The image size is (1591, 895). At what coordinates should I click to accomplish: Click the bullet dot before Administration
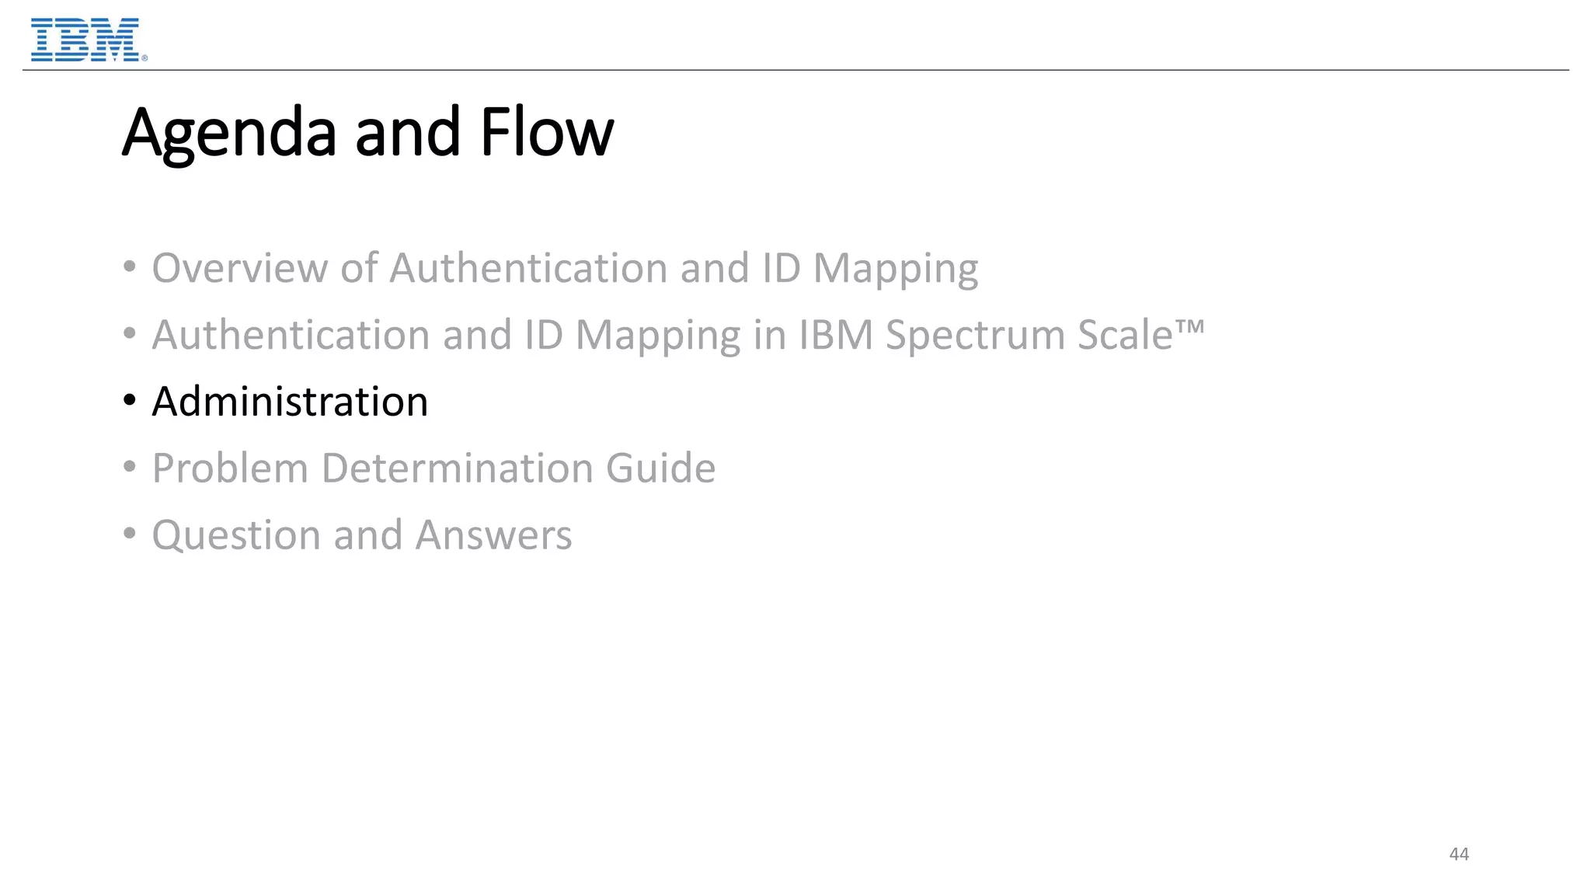(130, 401)
